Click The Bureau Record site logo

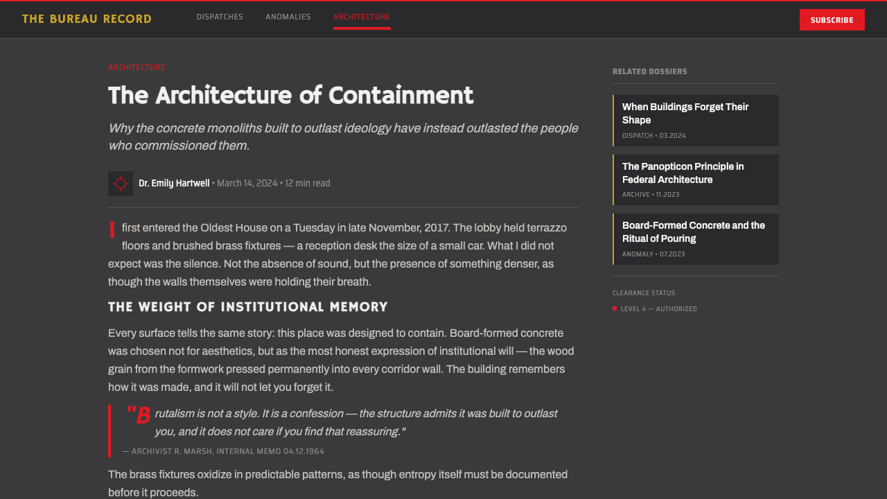87,19
